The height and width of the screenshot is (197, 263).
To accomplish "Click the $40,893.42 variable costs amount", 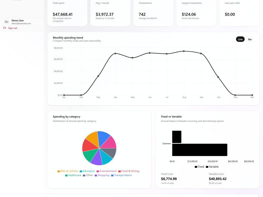I will tap(218, 179).
